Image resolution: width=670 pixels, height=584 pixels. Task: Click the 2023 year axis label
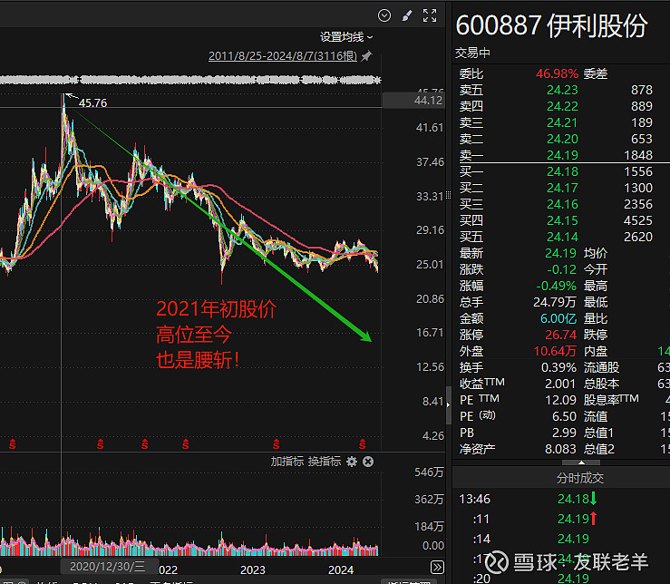[x=253, y=569]
